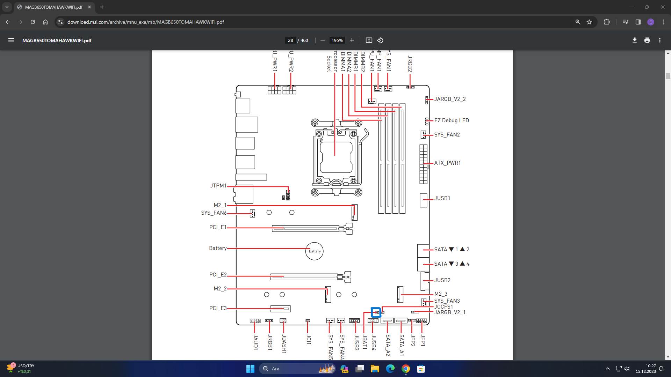Click the SYS_FAN2 label
The width and height of the screenshot is (671, 377).
point(447,135)
